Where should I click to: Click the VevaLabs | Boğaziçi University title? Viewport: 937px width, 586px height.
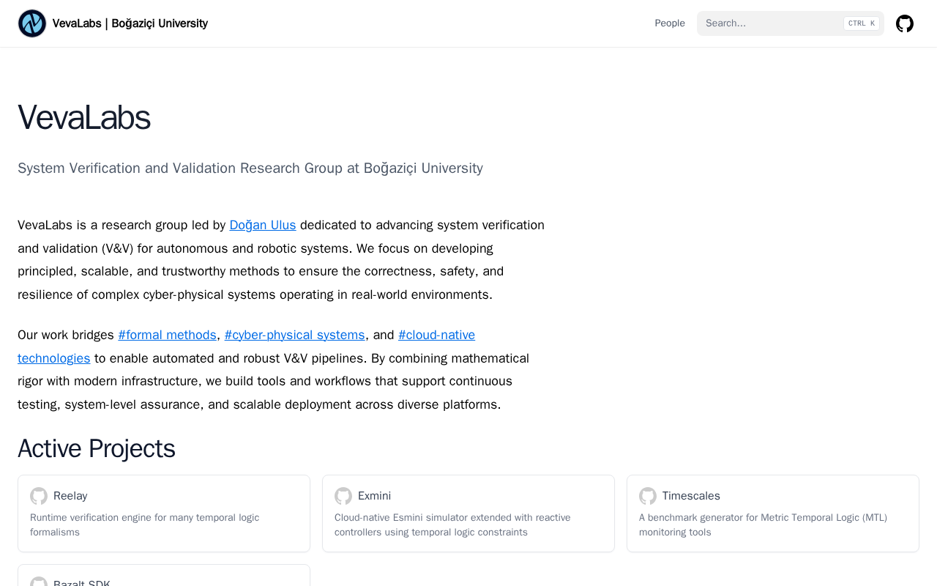[130, 23]
